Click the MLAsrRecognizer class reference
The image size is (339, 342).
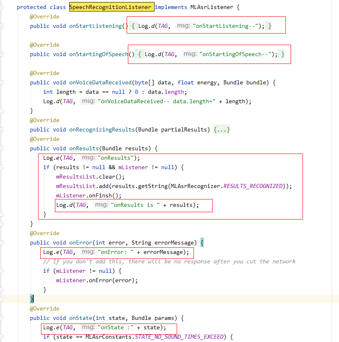pos(196,186)
